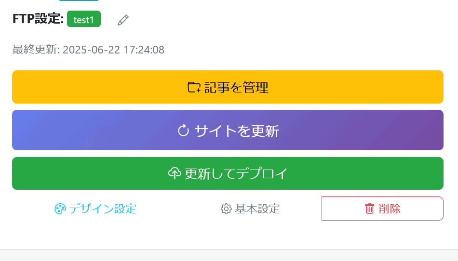Click the gear icon beside 基本設定
Image resolution: width=458 pixels, height=261 pixels.
226,209
